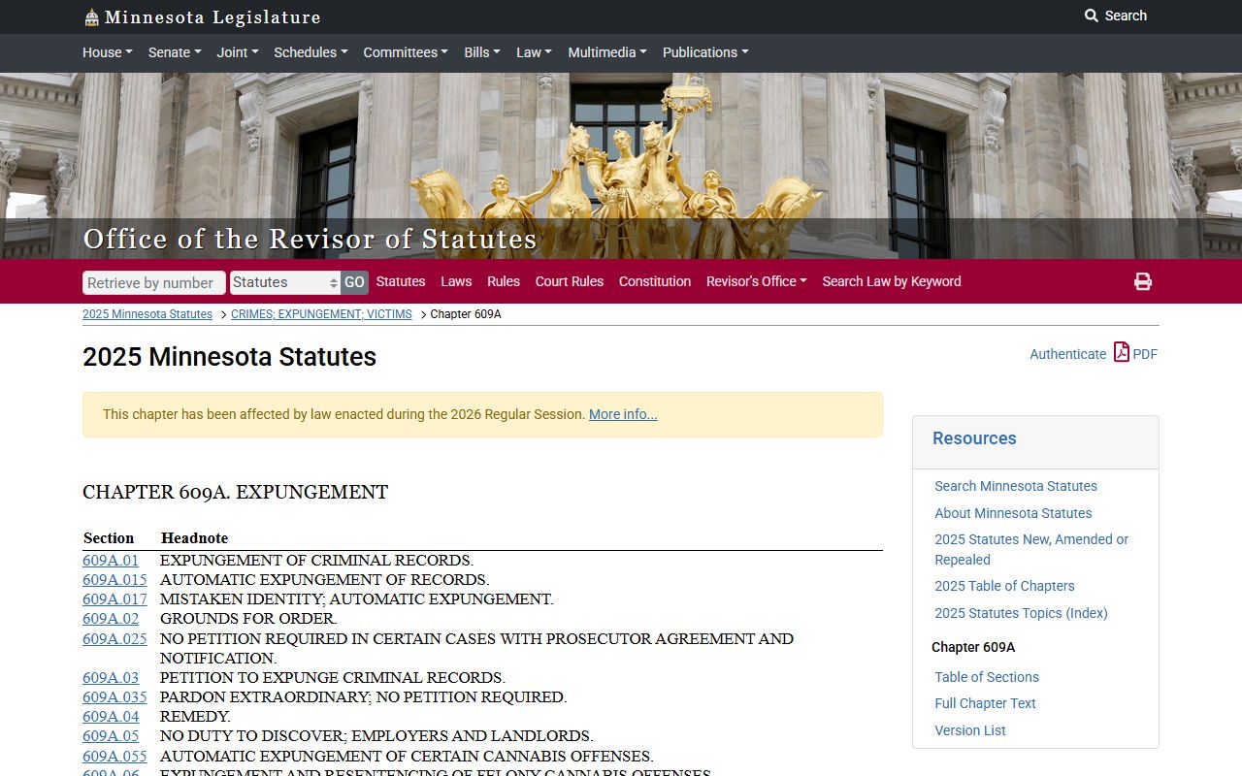Click the Authenticate link
This screenshot has width=1242, height=776.
pos(1067,354)
